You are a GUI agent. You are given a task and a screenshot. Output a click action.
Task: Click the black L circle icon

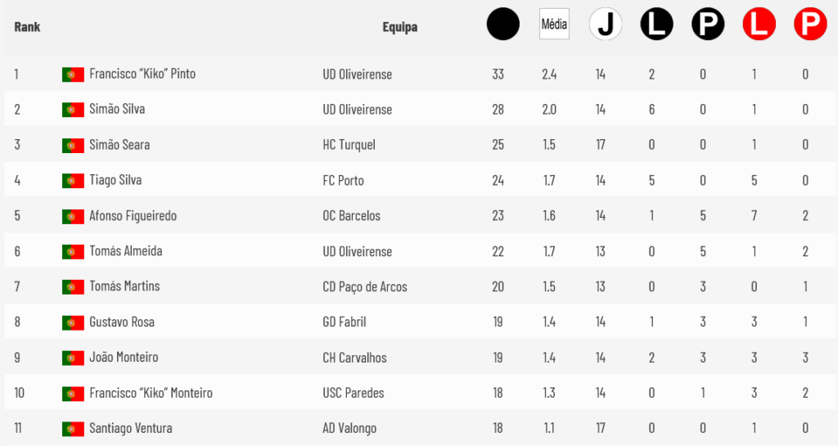coord(657,24)
